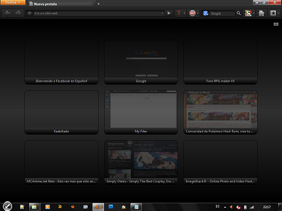282x211 pixels.
Task: Open the notepad icon on the taskbar
Action: pyautogui.click(x=22, y=207)
